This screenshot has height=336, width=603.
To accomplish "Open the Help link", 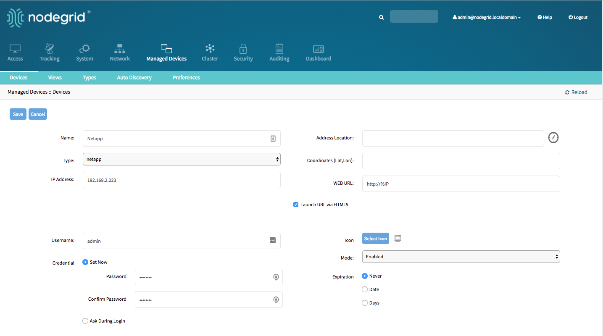I will click(x=545, y=18).
